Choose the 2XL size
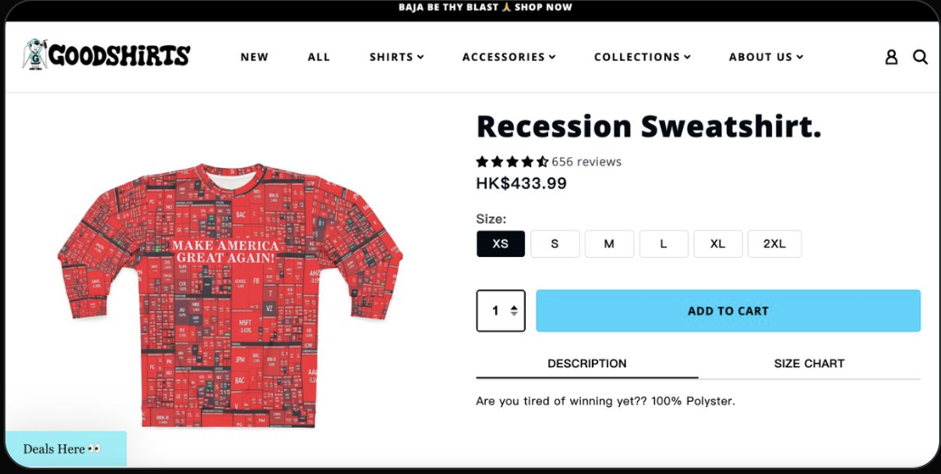Image resolution: width=941 pixels, height=474 pixels. 775,243
